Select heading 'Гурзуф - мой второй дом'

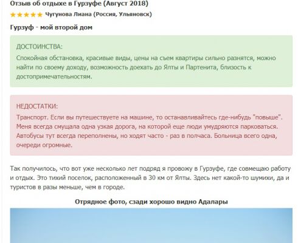pyautogui.click(x=51, y=27)
